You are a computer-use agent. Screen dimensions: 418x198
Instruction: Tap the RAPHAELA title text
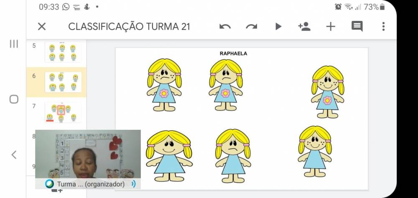(x=233, y=54)
